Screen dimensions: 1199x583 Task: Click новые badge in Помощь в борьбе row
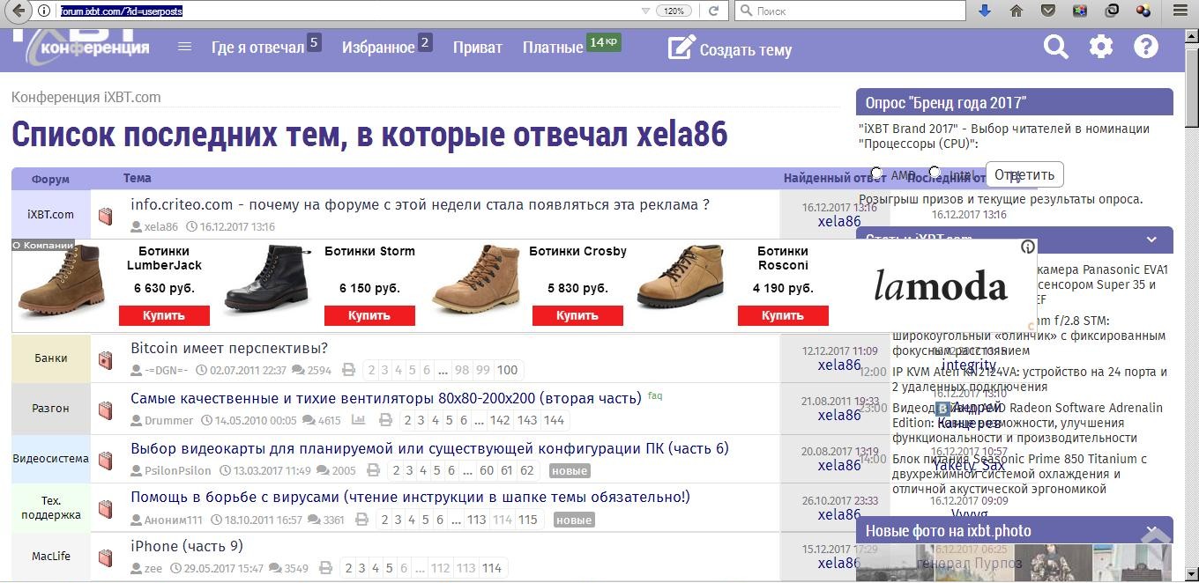(x=574, y=520)
